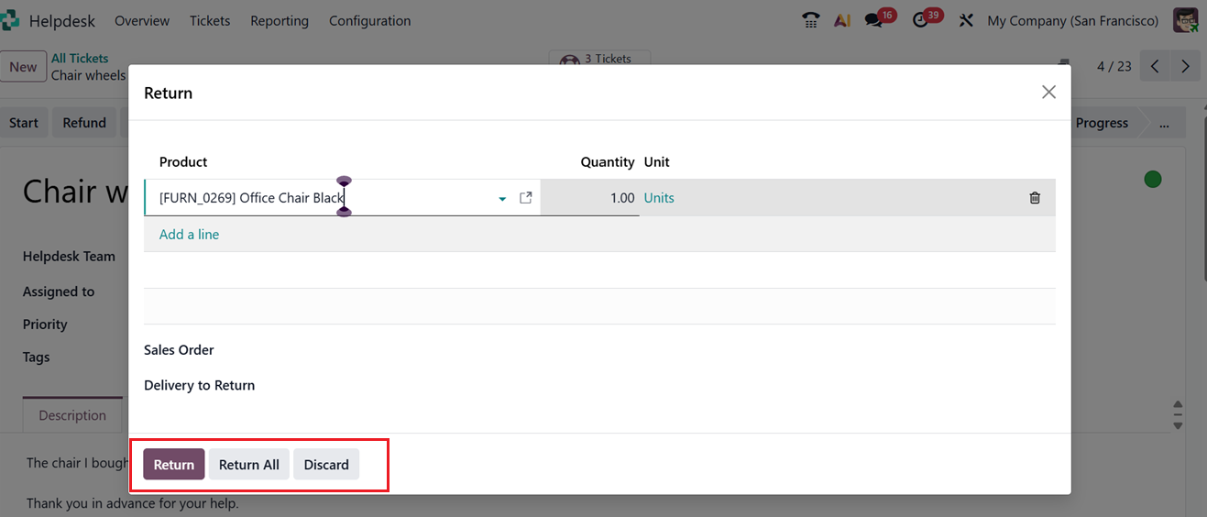Click the Quantity column header

coord(608,162)
